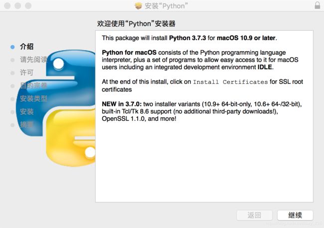The width and height of the screenshot is (324, 228).
Task: Click the lock icon in title bar
Action: [318, 5]
